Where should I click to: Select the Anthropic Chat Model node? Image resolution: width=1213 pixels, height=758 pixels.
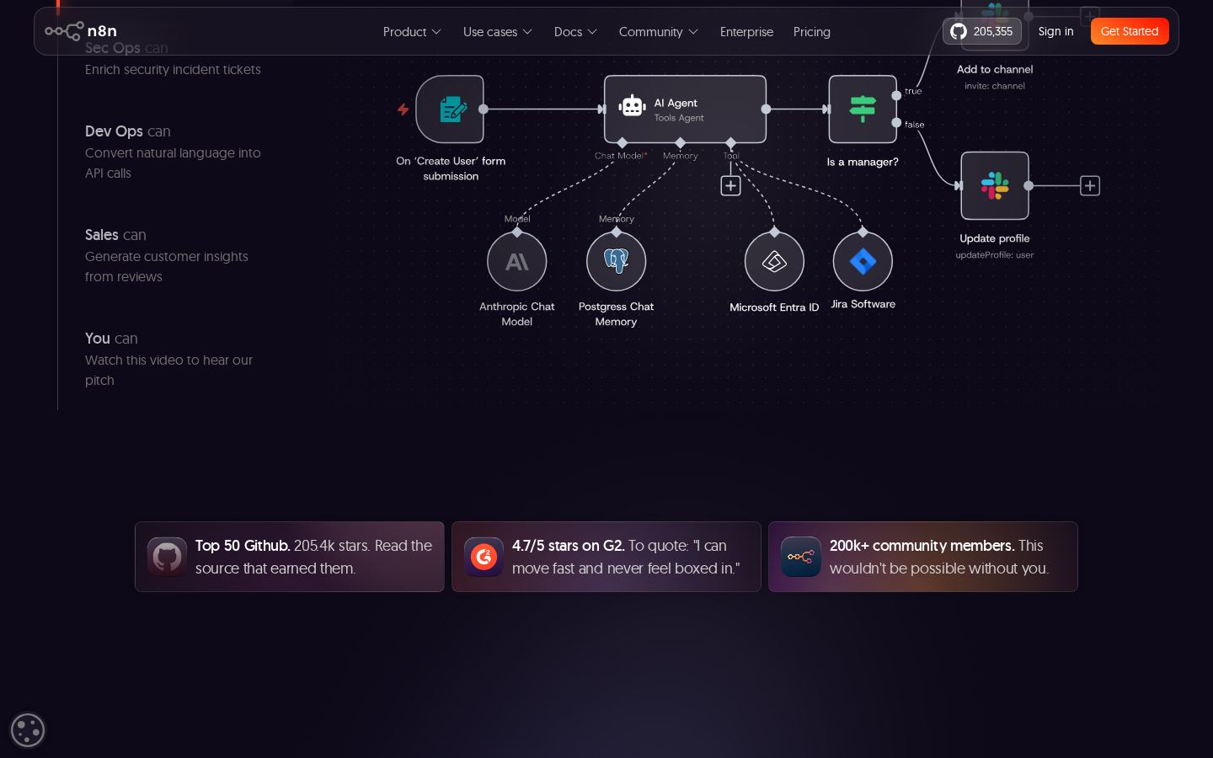517,261
